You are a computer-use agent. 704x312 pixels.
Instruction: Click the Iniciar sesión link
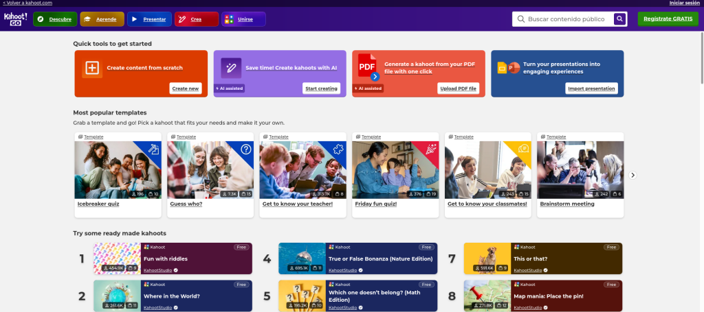coord(684,3)
